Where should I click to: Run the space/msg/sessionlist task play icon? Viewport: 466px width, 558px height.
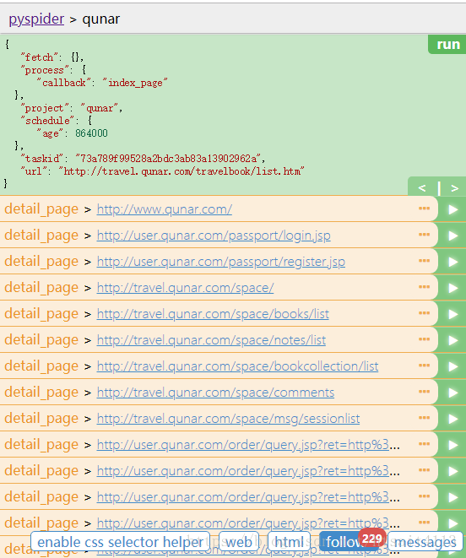pos(452,419)
